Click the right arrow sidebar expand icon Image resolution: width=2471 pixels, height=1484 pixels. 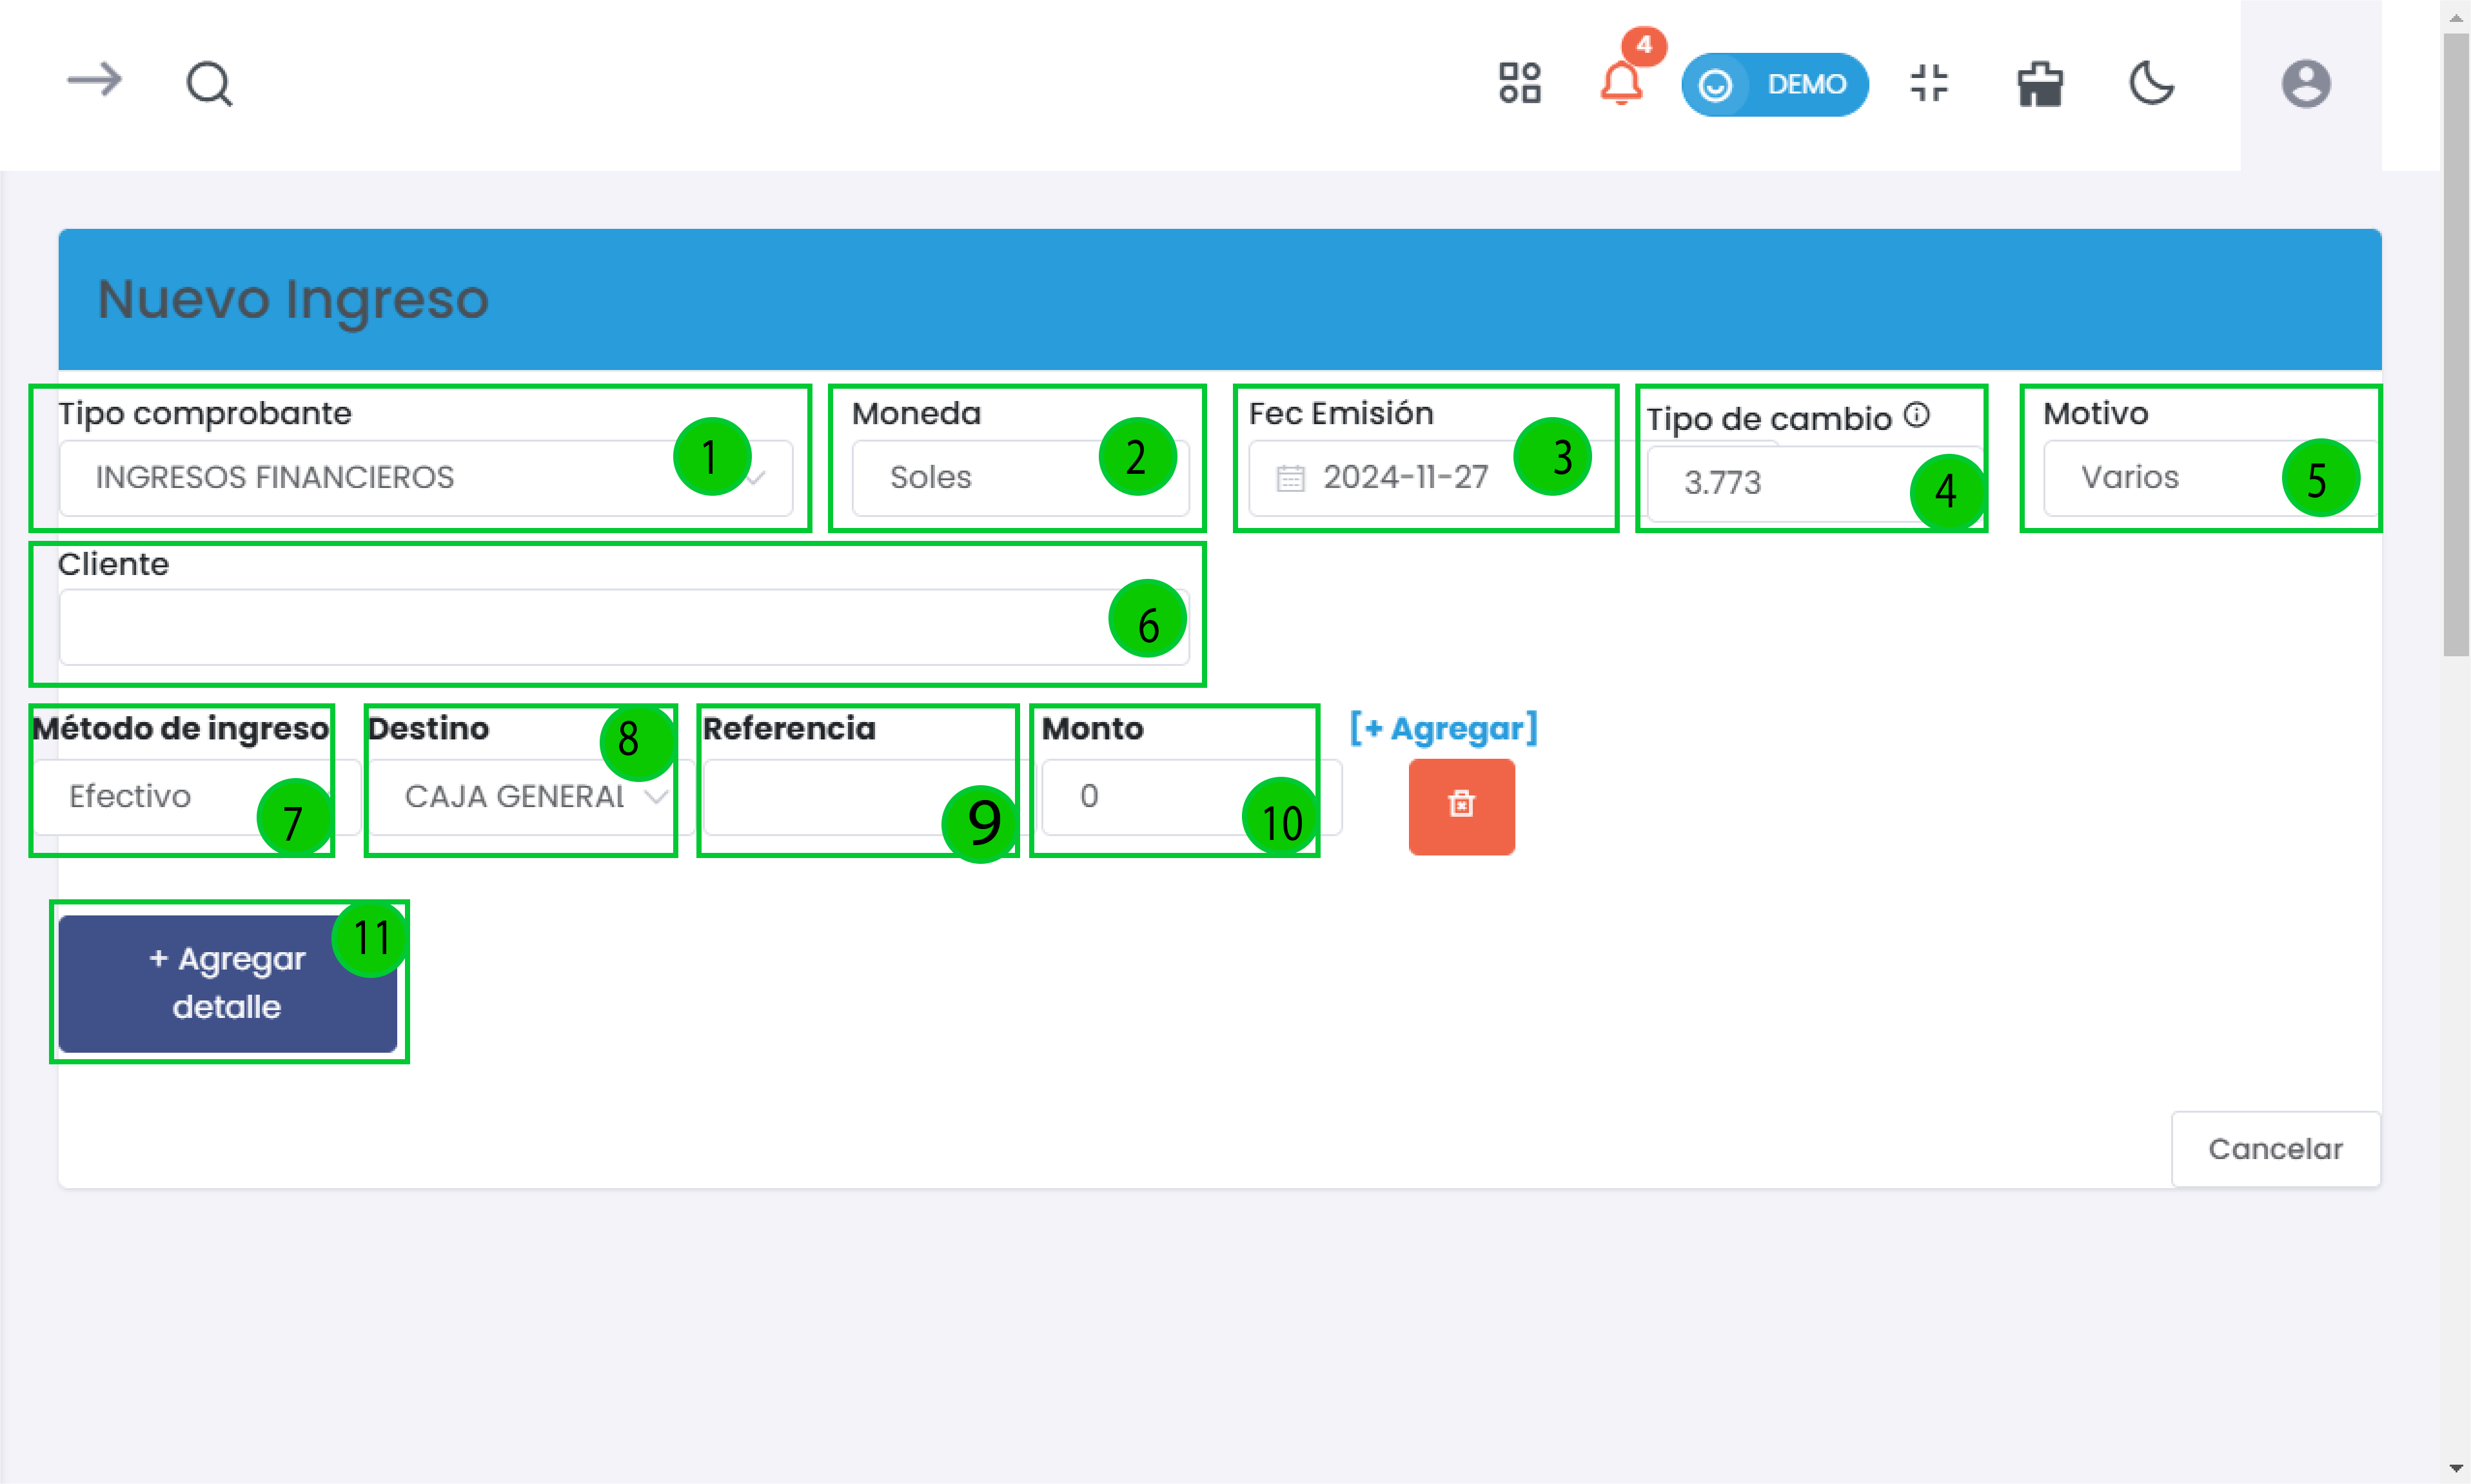click(94, 80)
